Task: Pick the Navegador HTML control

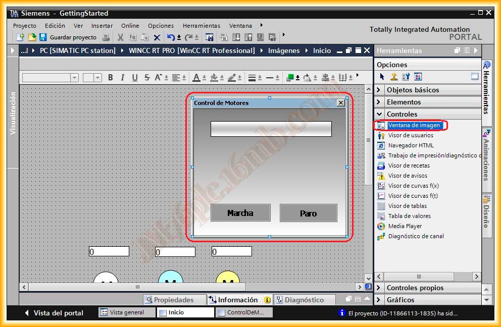Action: pyautogui.click(x=411, y=145)
